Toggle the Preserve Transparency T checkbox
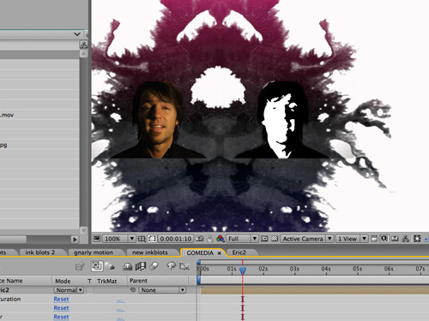This screenshot has height=321, width=429. coord(89,290)
